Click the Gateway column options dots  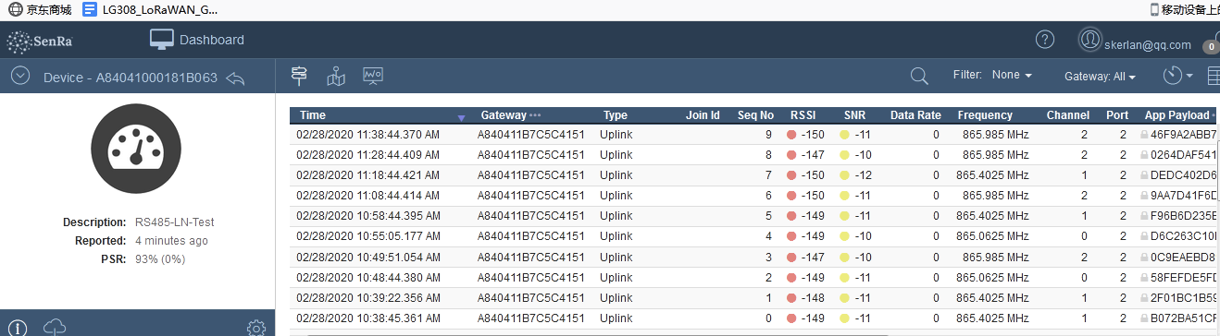pyautogui.click(x=535, y=115)
